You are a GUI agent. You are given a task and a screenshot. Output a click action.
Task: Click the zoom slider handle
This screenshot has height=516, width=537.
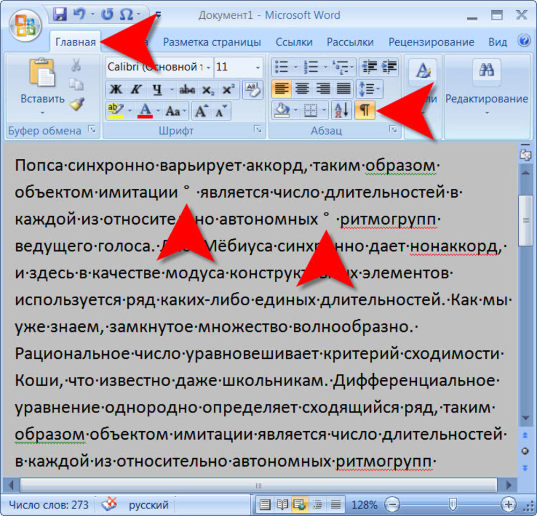click(x=453, y=504)
